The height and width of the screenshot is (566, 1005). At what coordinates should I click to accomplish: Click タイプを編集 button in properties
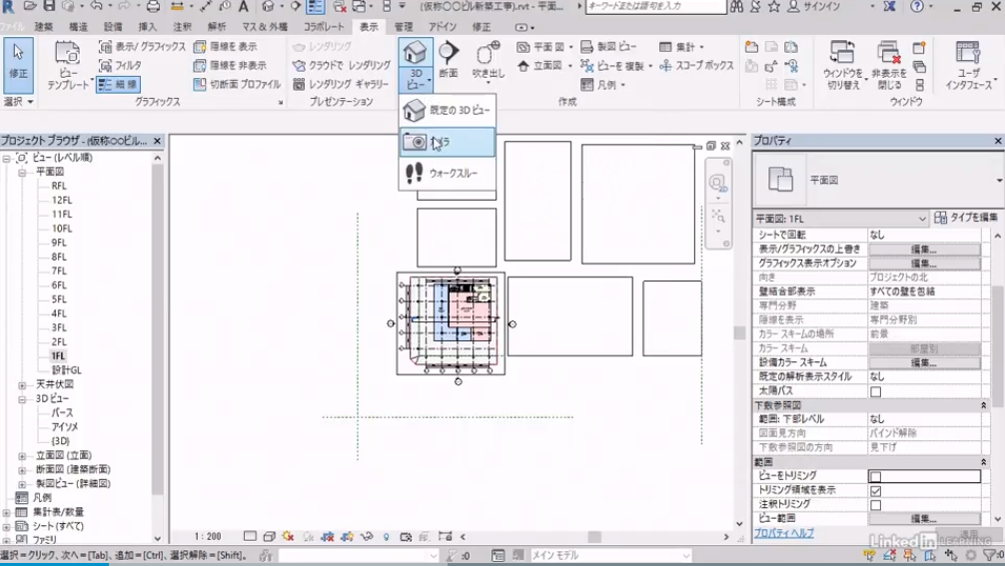point(966,219)
